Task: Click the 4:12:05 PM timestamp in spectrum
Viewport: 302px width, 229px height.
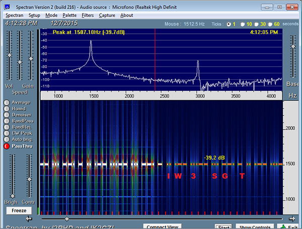Action: coord(264,32)
